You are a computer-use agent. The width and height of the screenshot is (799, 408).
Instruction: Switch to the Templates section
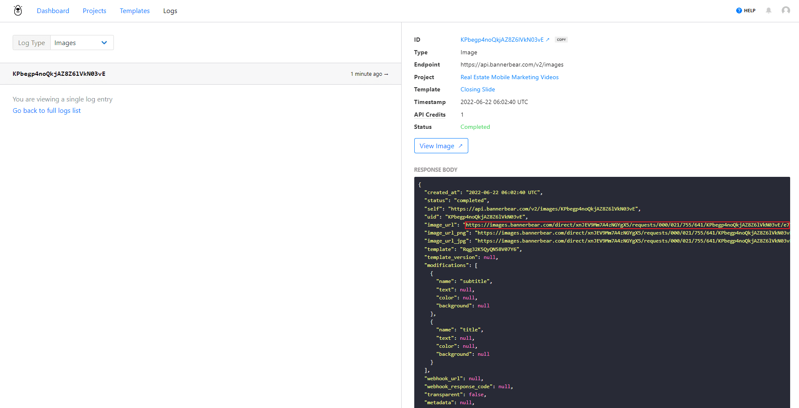click(135, 11)
